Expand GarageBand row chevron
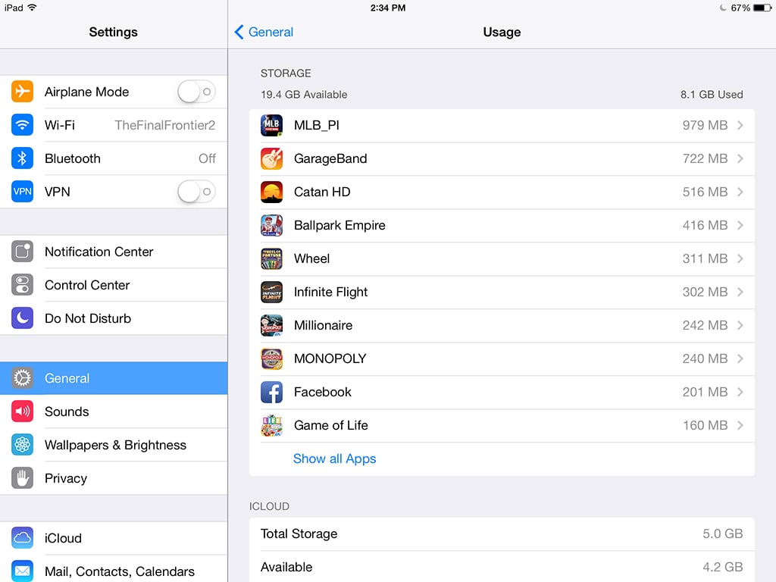Image resolution: width=776 pixels, height=582 pixels. [740, 158]
